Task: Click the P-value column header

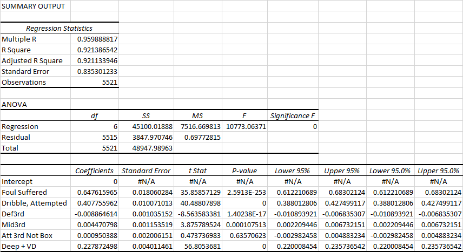Action: click(x=245, y=171)
